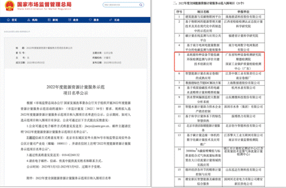Viewport: 286px width, 188px height.
Task: Click the news icon beside 新闻
Action: pos(49,20)
